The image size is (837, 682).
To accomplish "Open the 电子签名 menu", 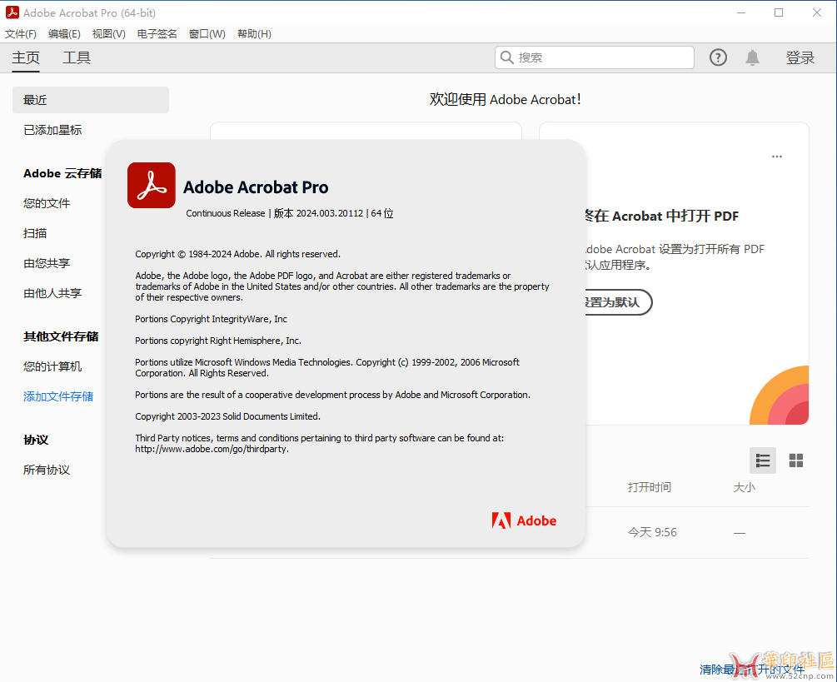I will click(x=157, y=33).
